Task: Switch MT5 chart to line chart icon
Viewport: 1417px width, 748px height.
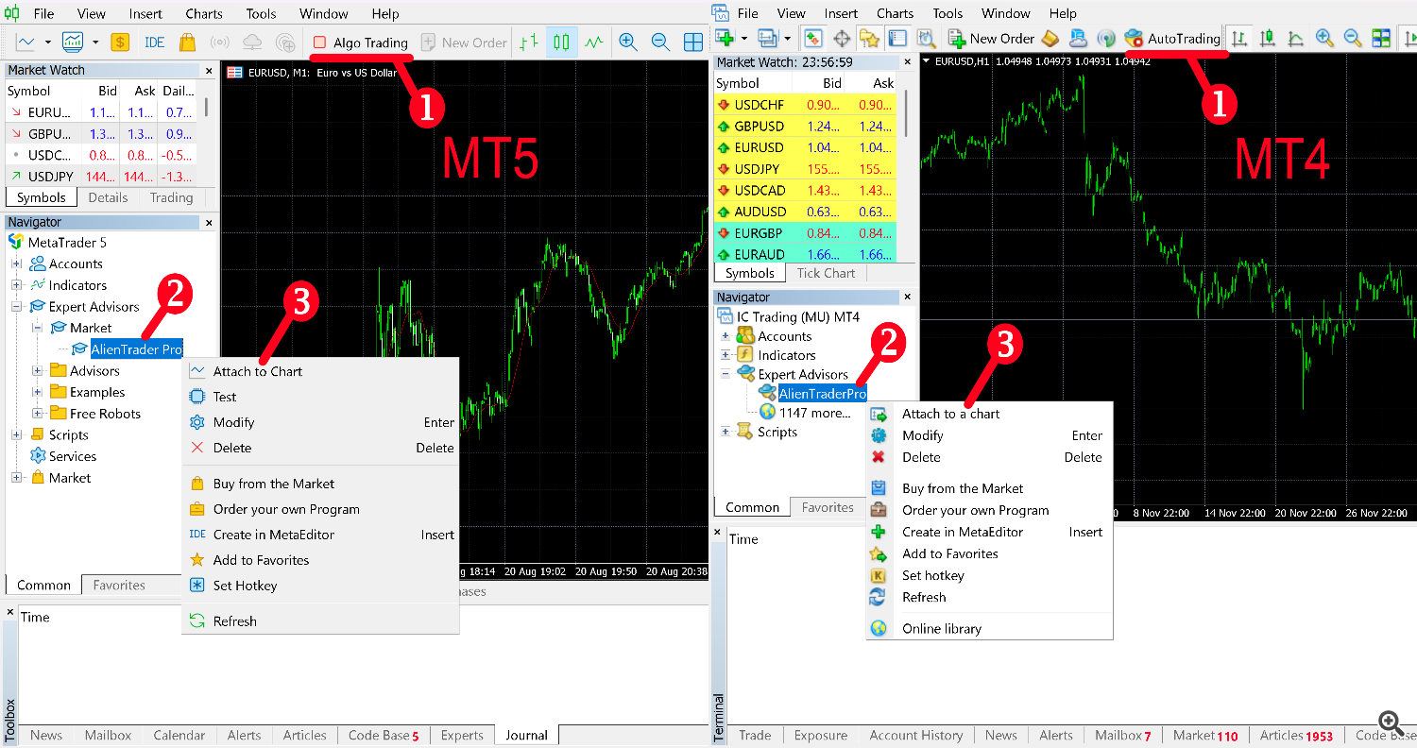Action: [x=594, y=42]
